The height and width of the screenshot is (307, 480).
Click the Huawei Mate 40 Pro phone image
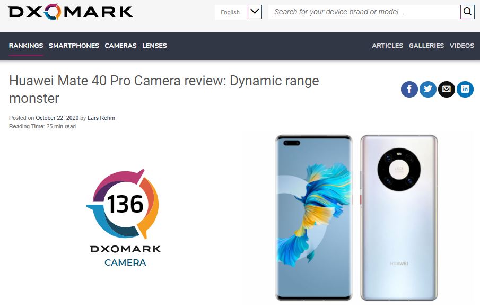click(356, 218)
